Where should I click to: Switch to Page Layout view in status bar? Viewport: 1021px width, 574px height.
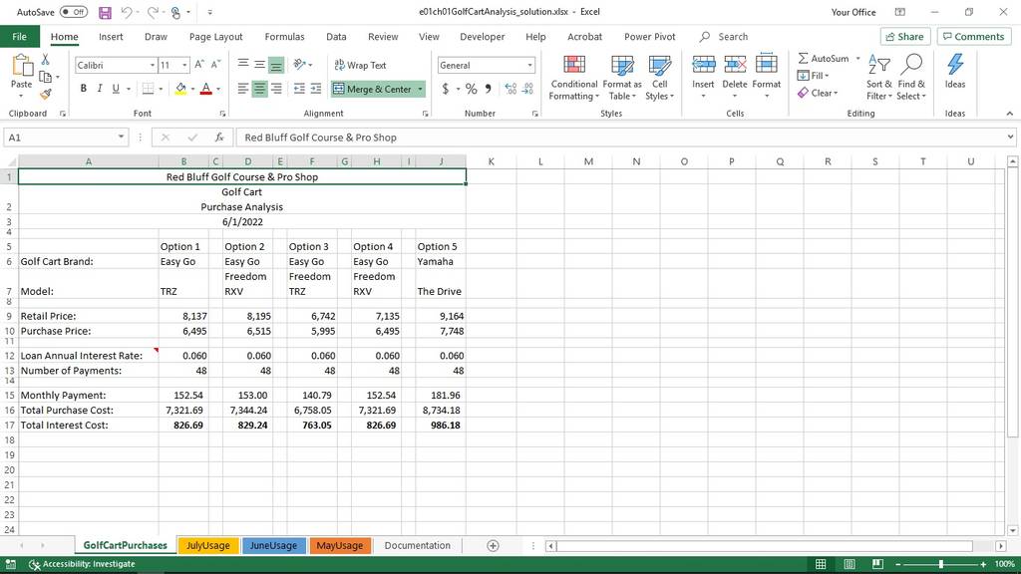[x=850, y=564]
